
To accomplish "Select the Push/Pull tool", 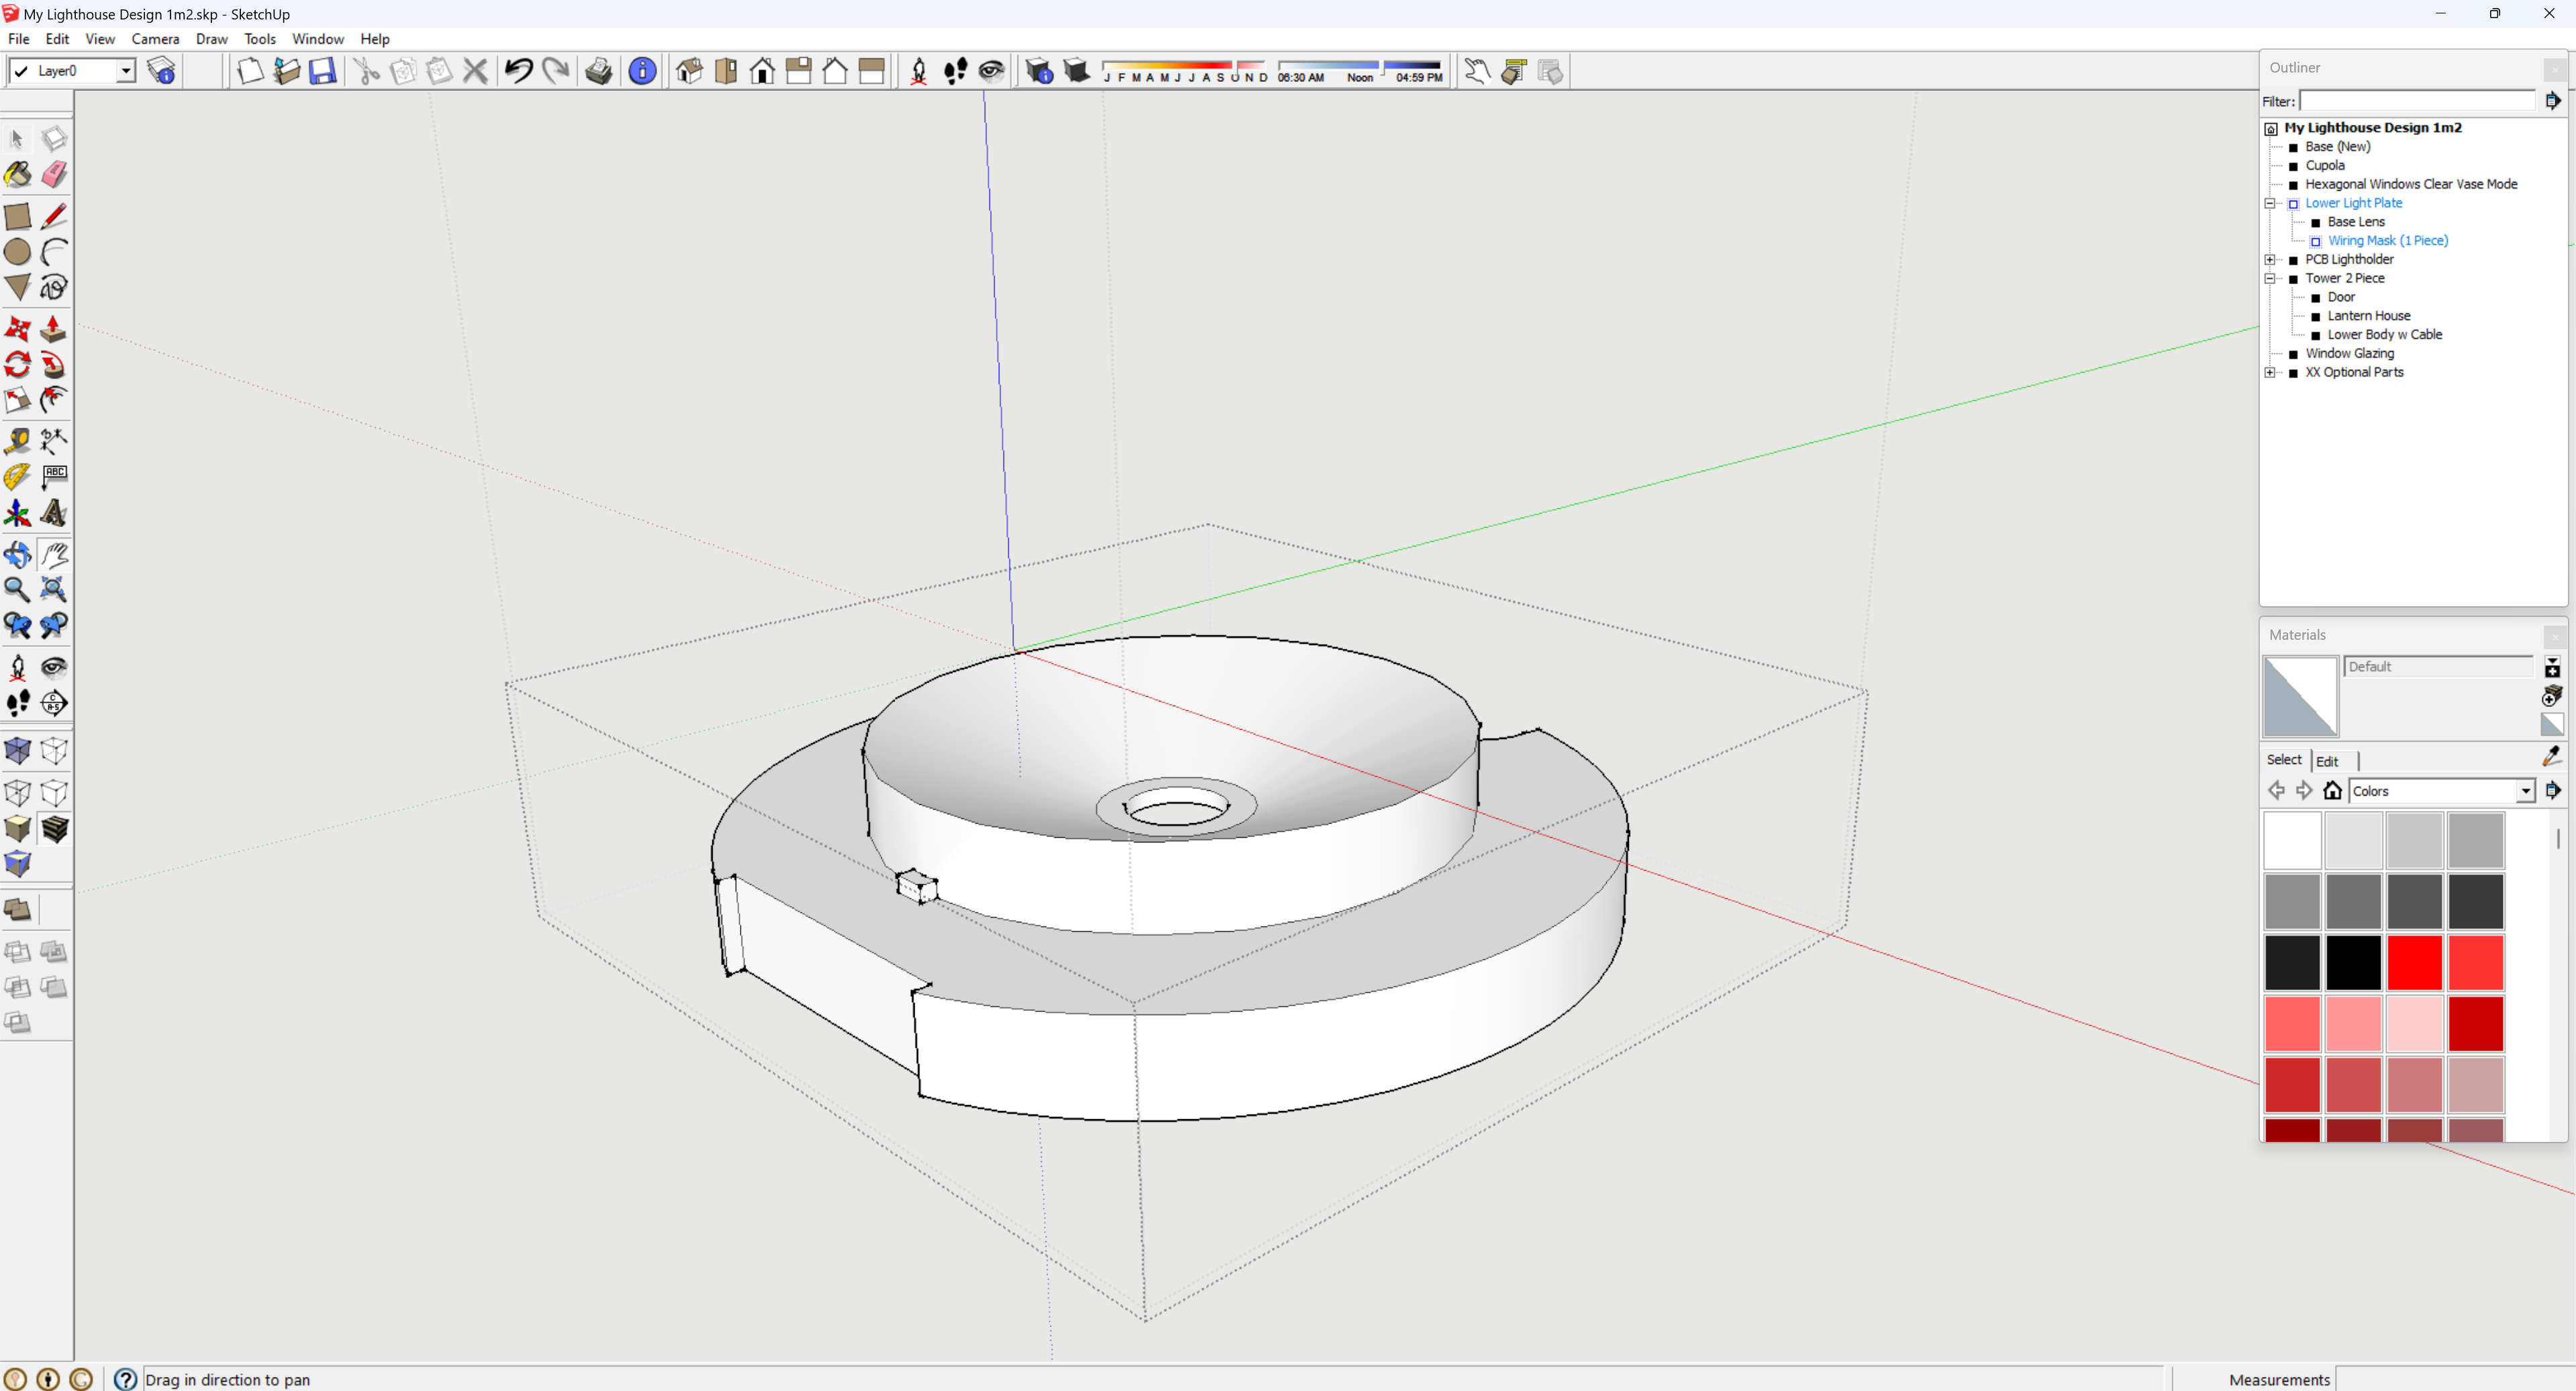I will coord(54,329).
